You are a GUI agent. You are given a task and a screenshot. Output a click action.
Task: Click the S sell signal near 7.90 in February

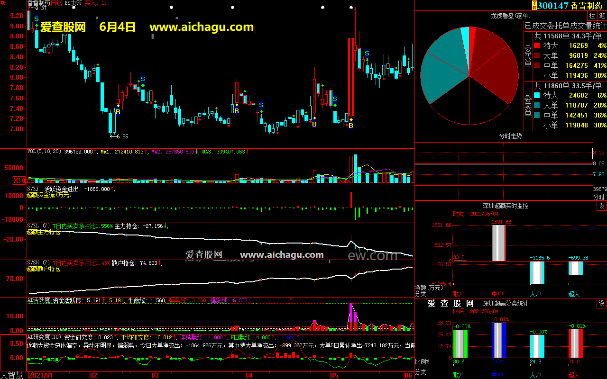(x=142, y=79)
